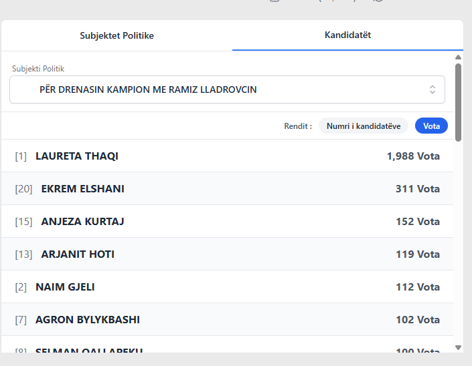Sort candidates by Vota
This screenshot has height=366, width=472.
431,126
